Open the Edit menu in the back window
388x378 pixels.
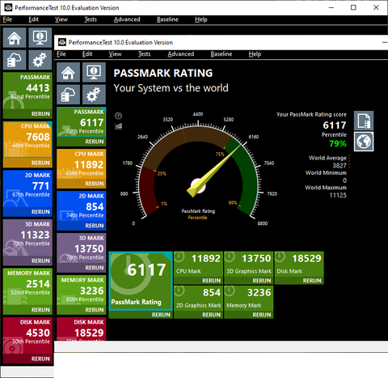click(33, 19)
